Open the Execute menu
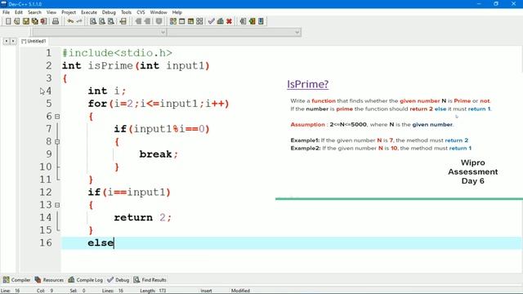The image size is (523, 294). [x=89, y=12]
